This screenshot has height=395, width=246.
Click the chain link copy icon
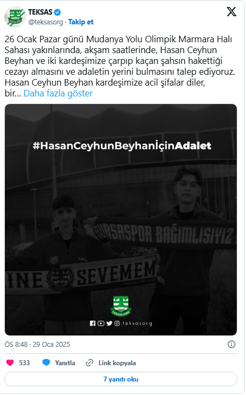(89, 362)
